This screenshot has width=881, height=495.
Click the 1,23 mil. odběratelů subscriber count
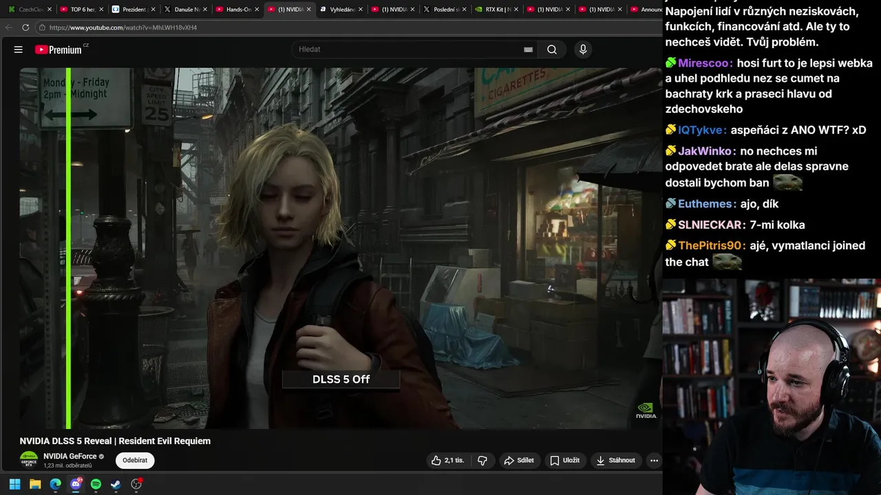click(67, 466)
